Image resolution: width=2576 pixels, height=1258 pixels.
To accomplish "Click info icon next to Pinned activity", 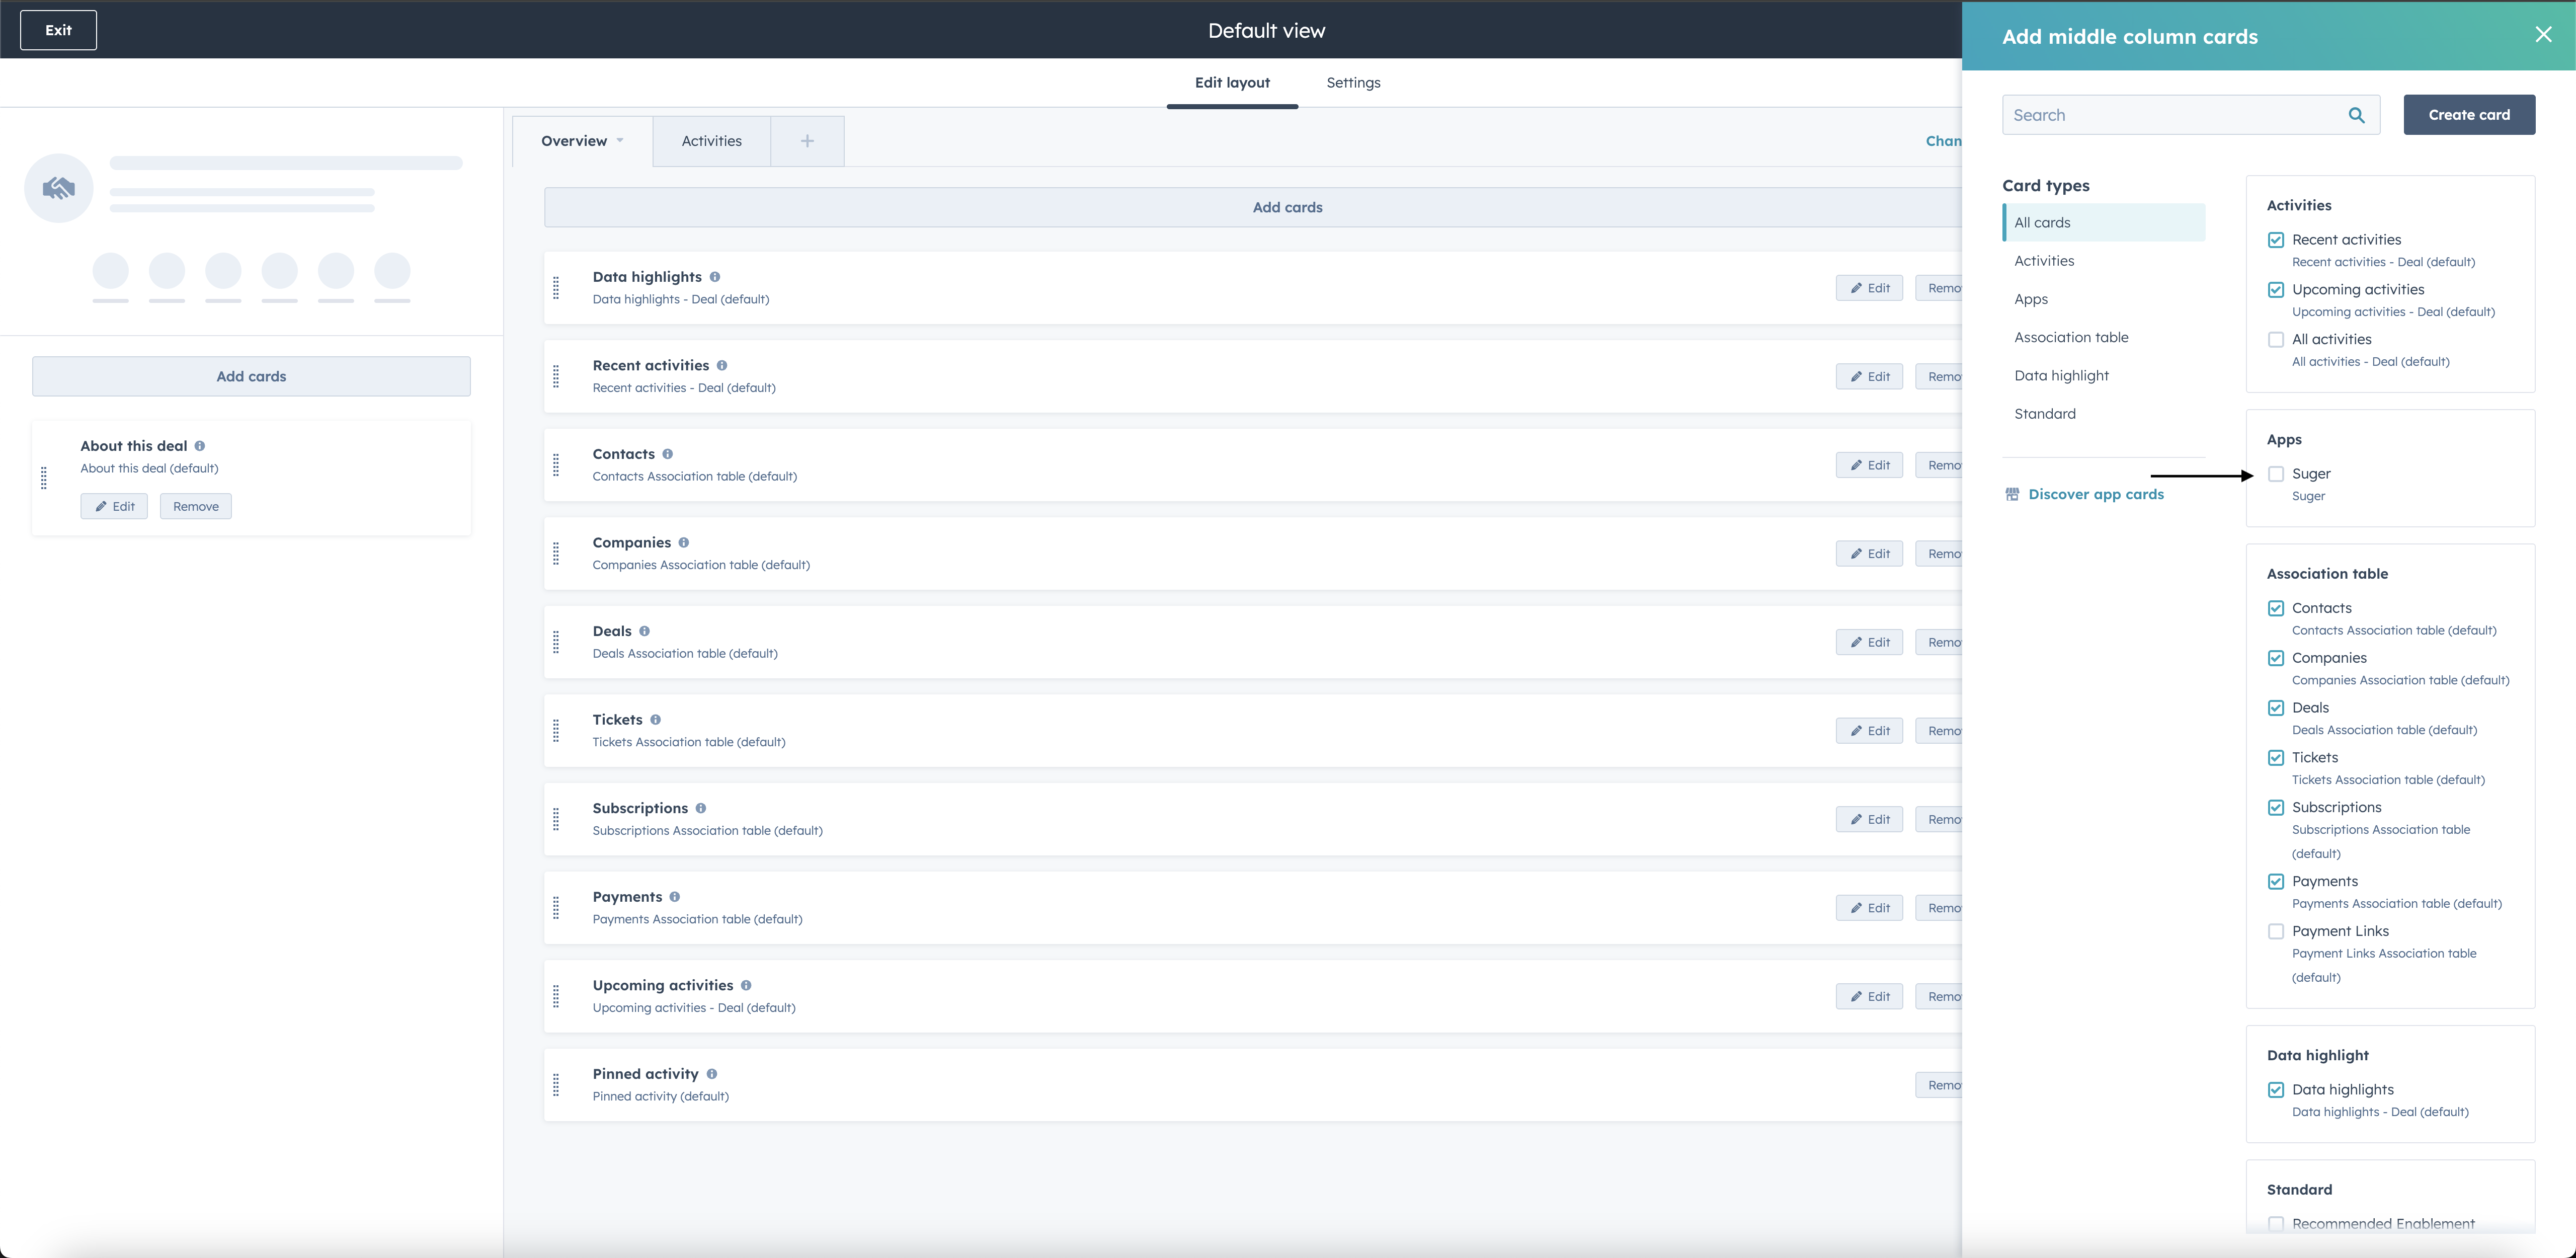I will point(712,1074).
